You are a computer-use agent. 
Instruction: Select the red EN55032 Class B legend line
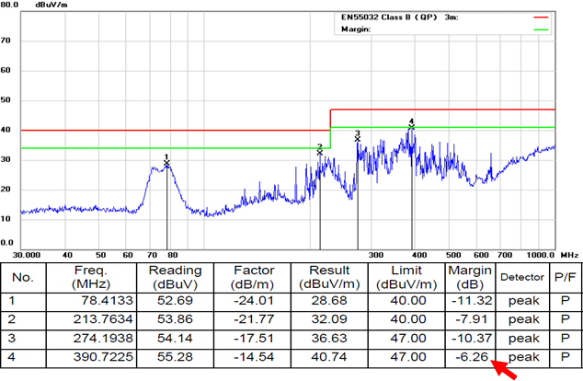click(x=541, y=17)
